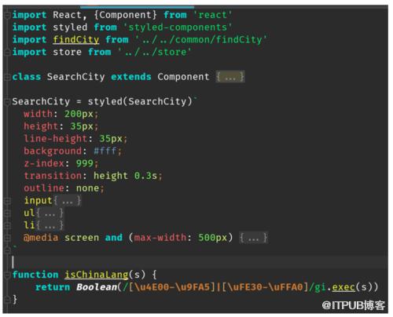
Task: Click the underlined isChinaLang function name
Action: point(97,275)
